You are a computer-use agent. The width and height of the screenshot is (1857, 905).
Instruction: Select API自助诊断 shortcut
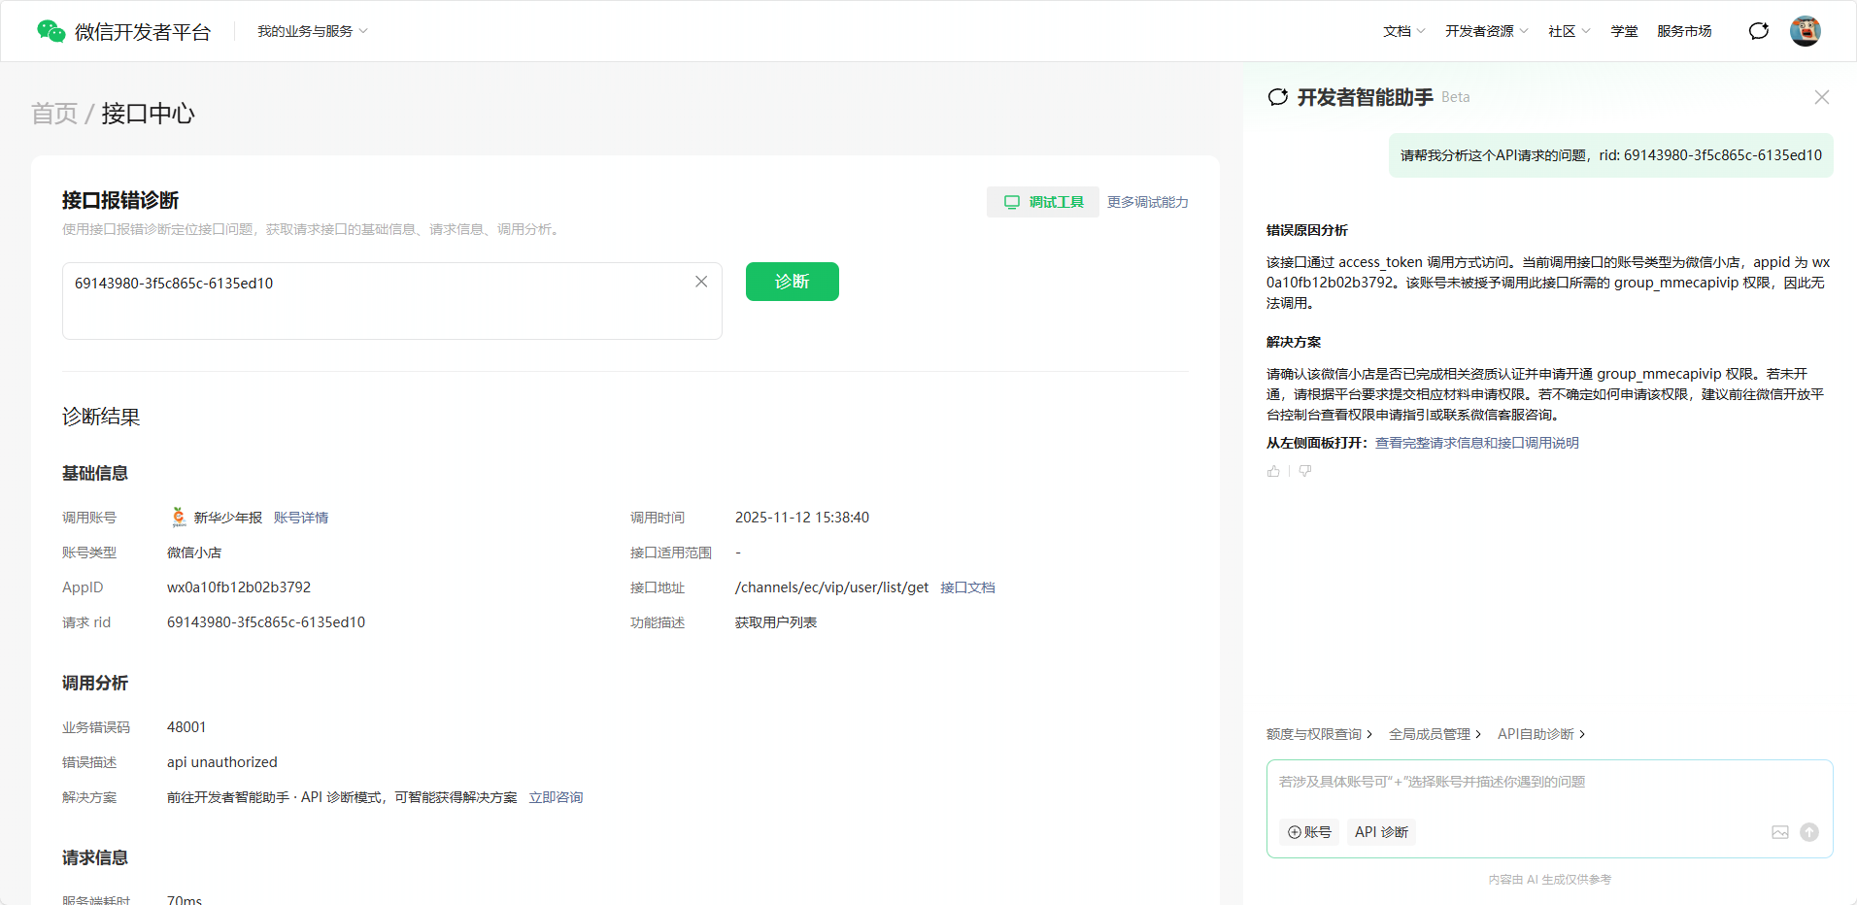pyautogui.click(x=1541, y=734)
